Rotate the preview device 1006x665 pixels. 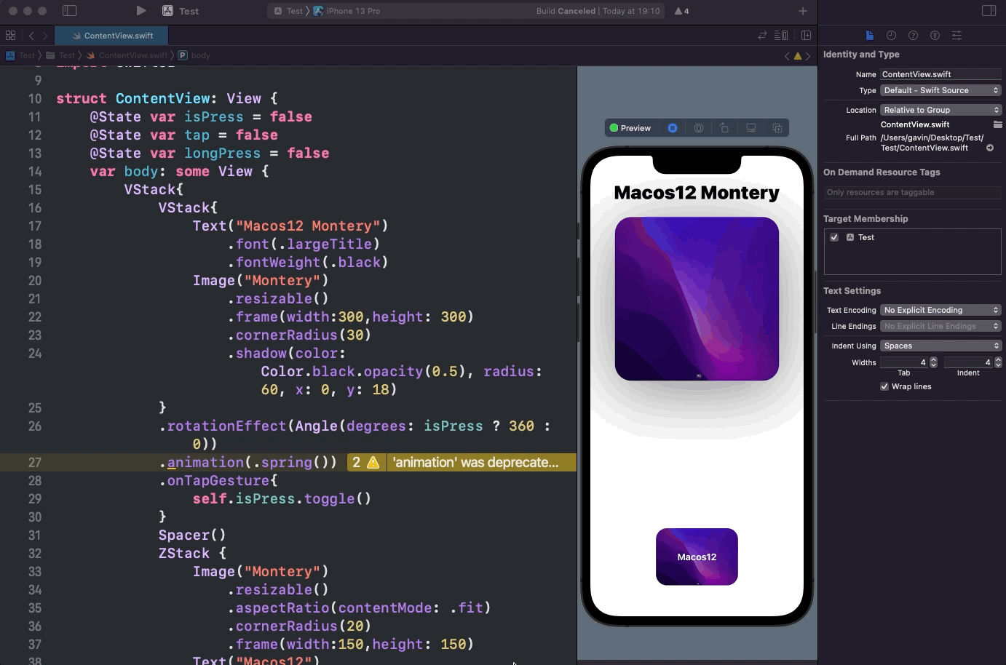tap(724, 128)
